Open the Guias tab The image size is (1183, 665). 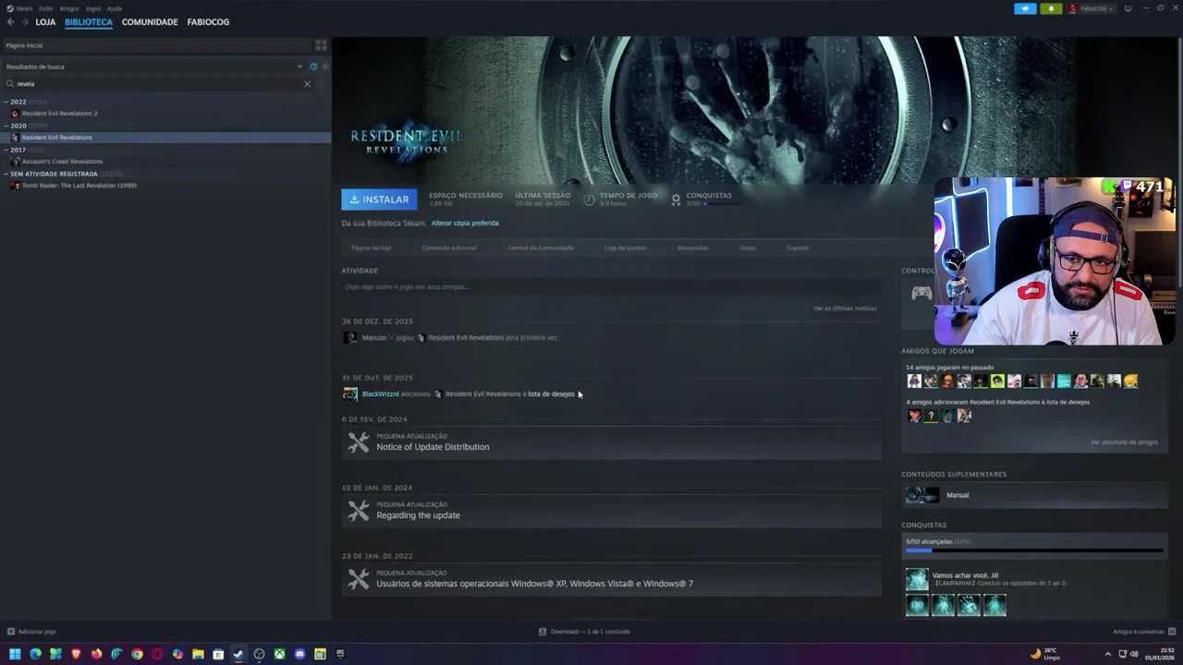pos(747,248)
